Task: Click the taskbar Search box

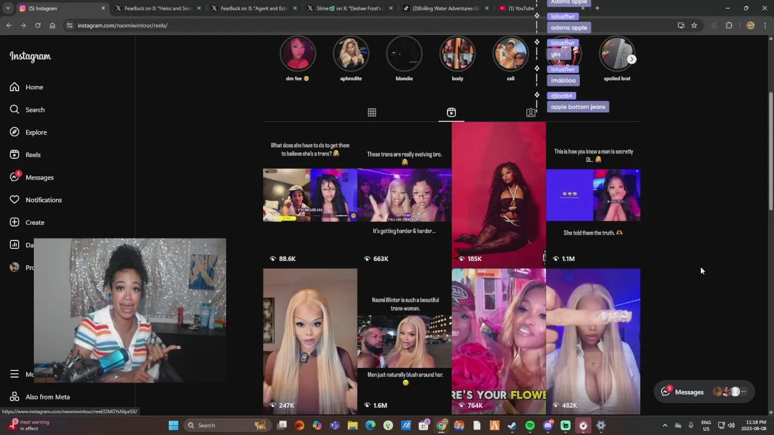Action: [x=227, y=425]
